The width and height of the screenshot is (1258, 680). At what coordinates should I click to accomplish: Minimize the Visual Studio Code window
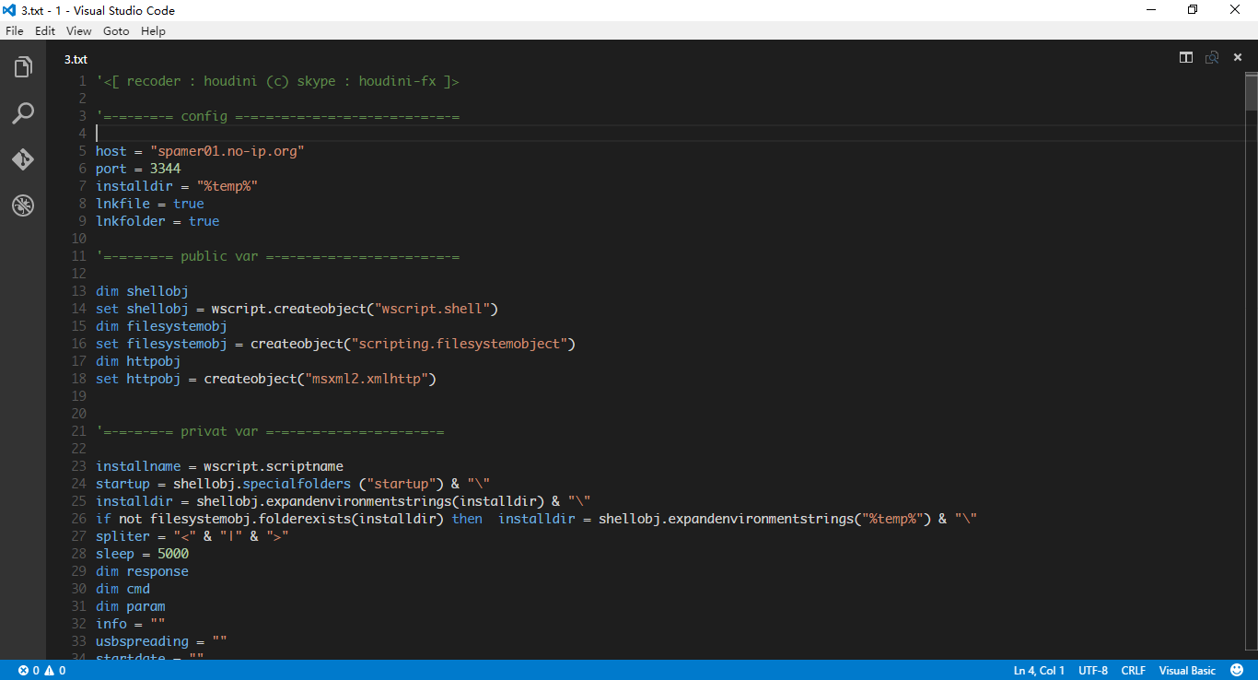[1150, 10]
